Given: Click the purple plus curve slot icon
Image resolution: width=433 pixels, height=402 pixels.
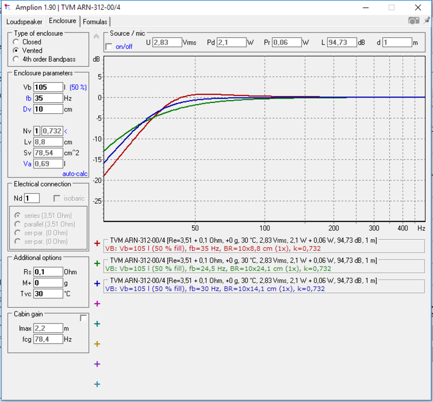Looking at the screenshot, I should coord(97,364).
